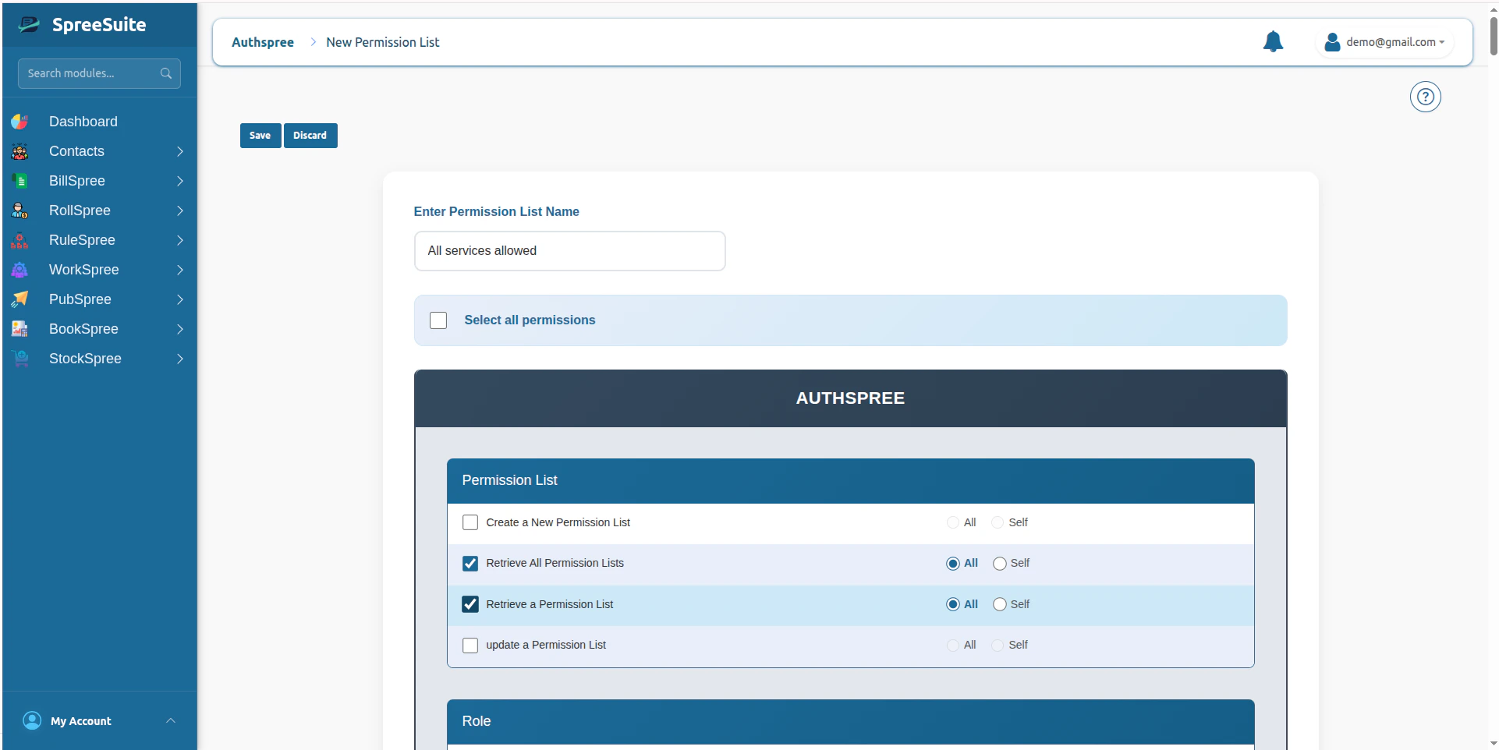Click the PubSpree megaphone icon
Screen dimensions: 1499x750
coord(19,299)
